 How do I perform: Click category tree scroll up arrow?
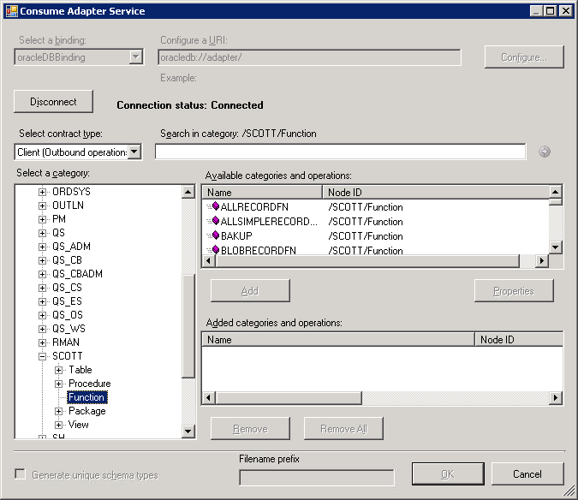[x=188, y=192]
